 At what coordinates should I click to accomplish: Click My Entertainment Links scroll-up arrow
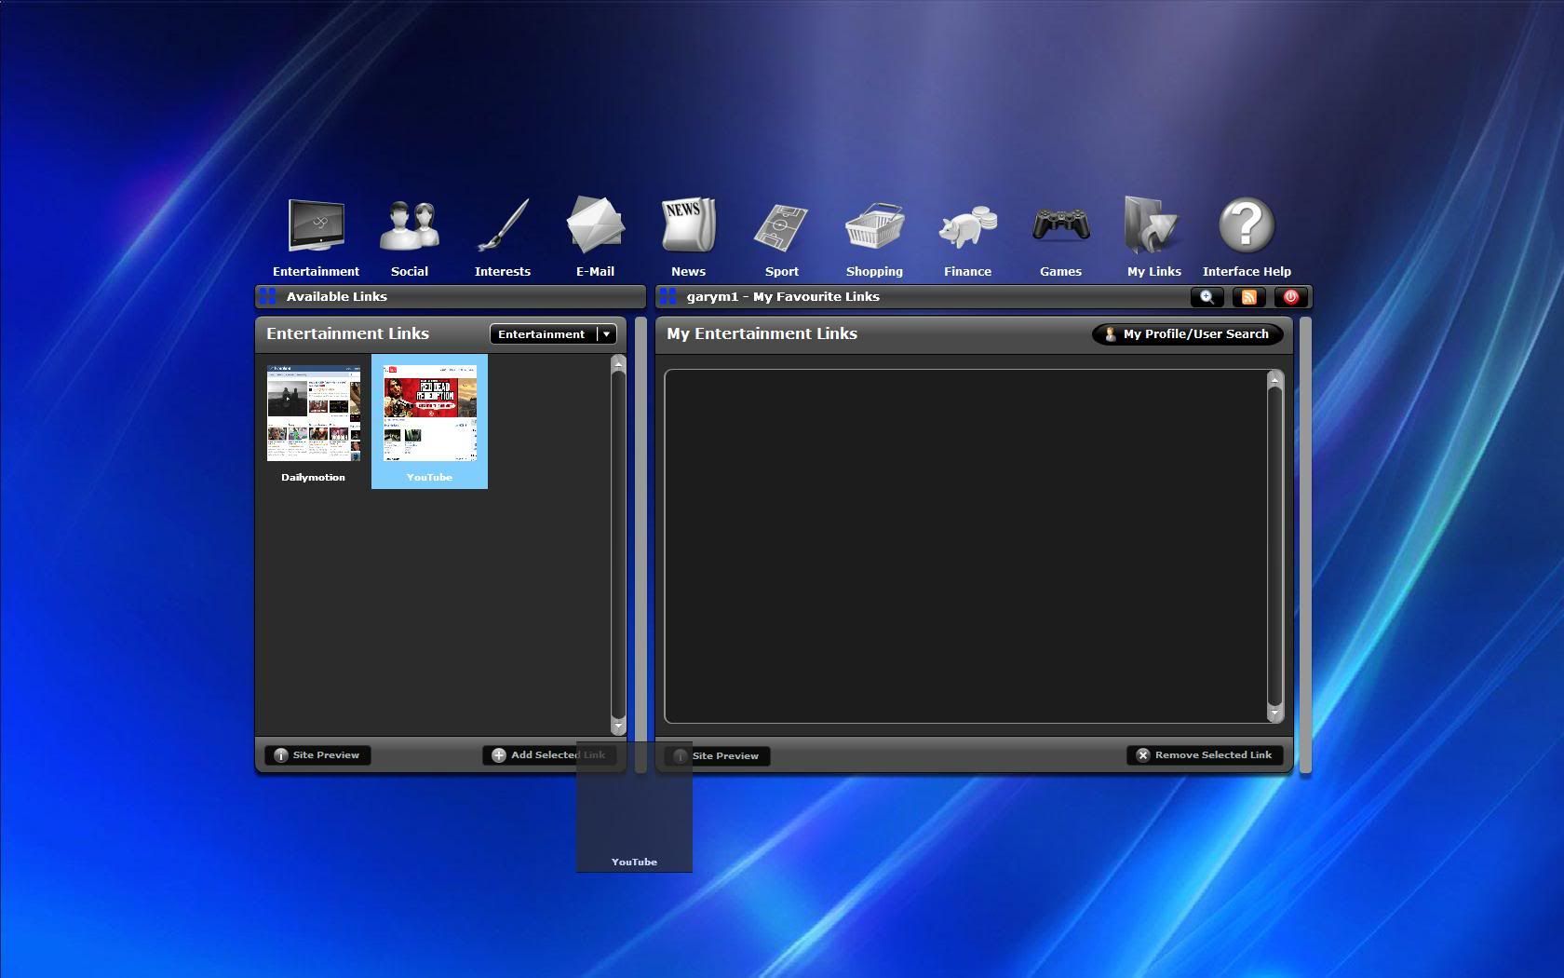pos(1275,378)
